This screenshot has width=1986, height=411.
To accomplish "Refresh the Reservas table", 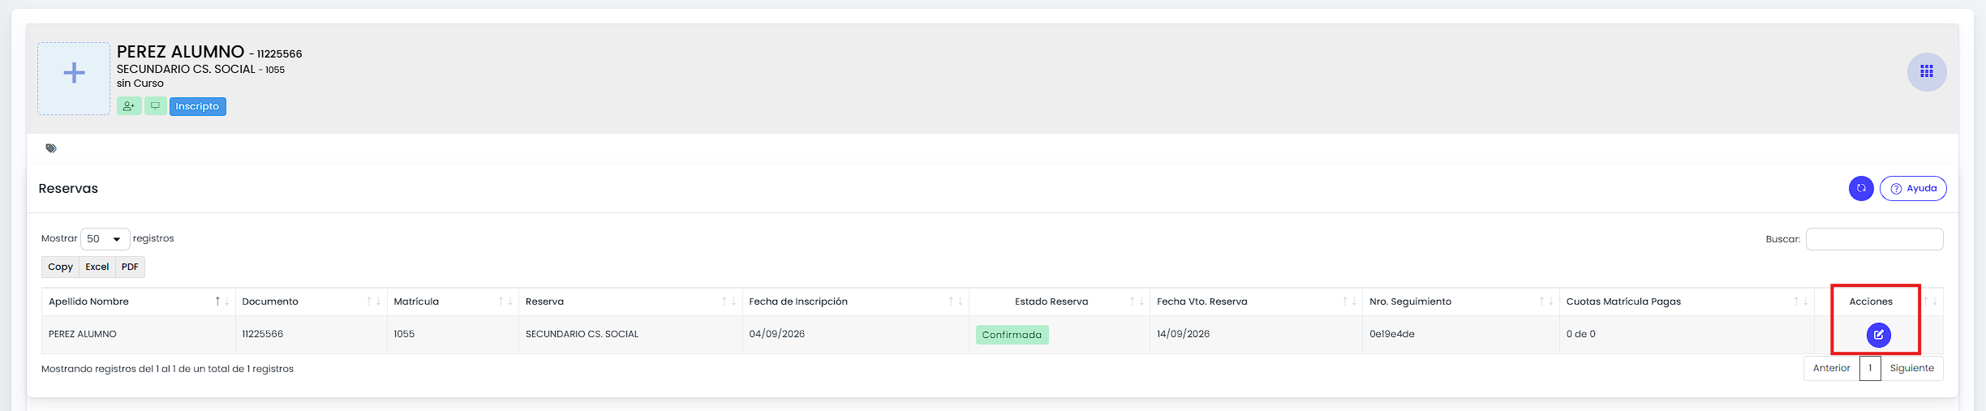I will (x=1861, y=188).
